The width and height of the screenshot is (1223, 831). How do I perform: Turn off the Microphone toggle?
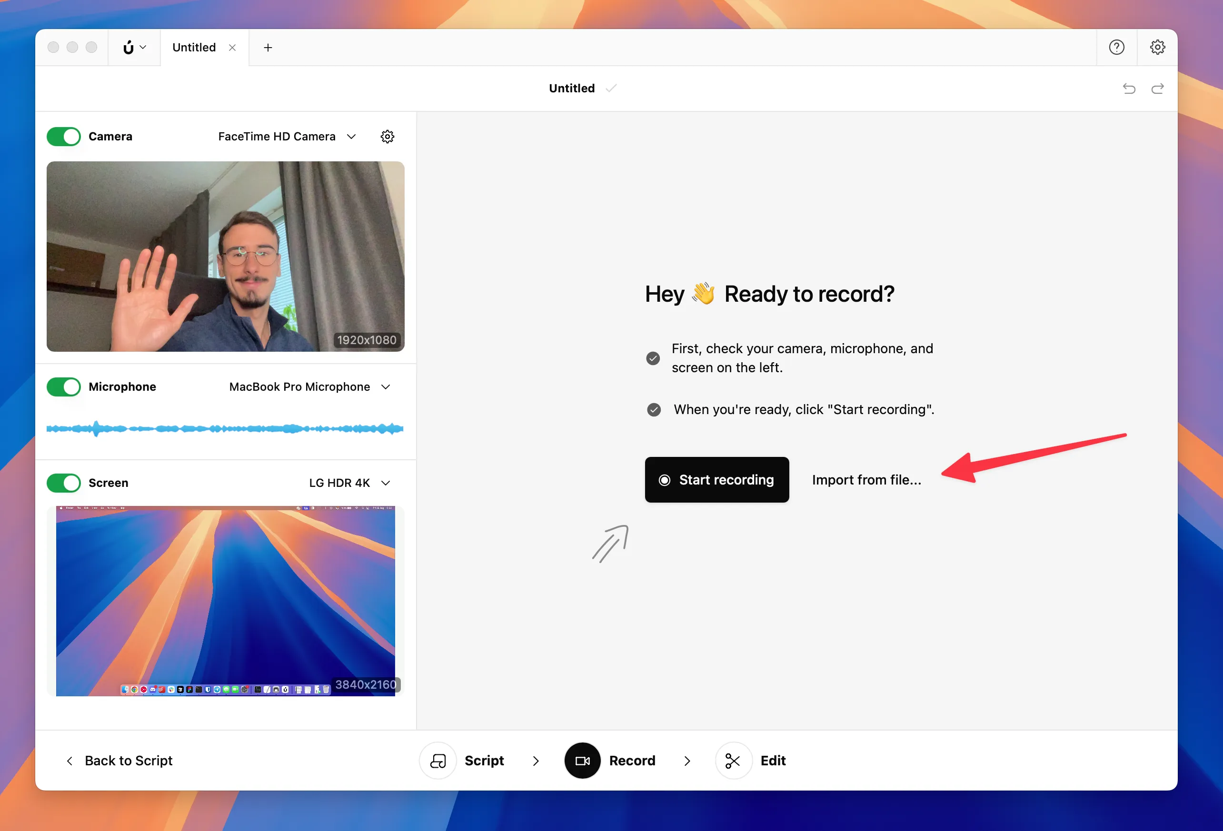click(x=64, y=387)
